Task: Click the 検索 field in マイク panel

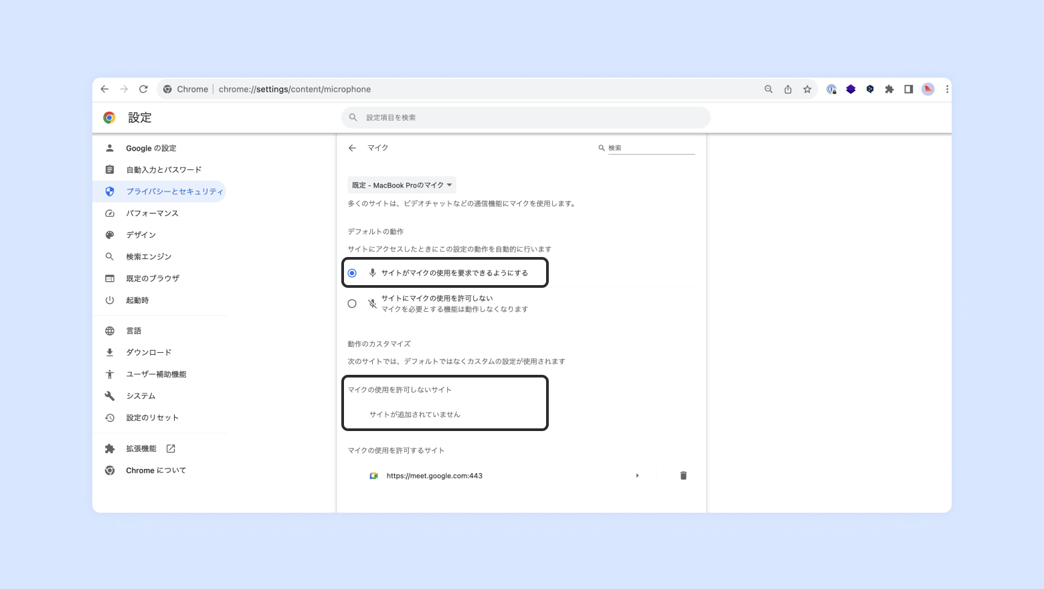Action: coord(650,148)
